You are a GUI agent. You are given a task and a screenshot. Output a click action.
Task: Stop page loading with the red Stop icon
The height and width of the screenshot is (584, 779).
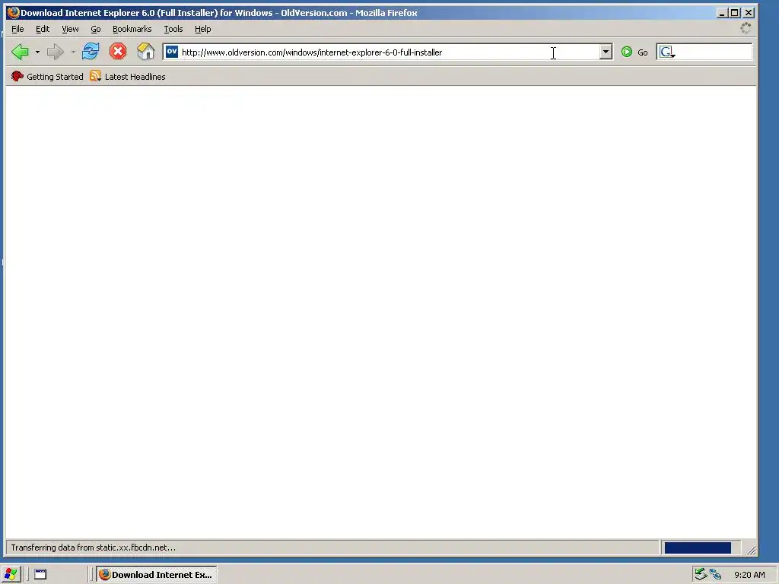pos(118,51)
